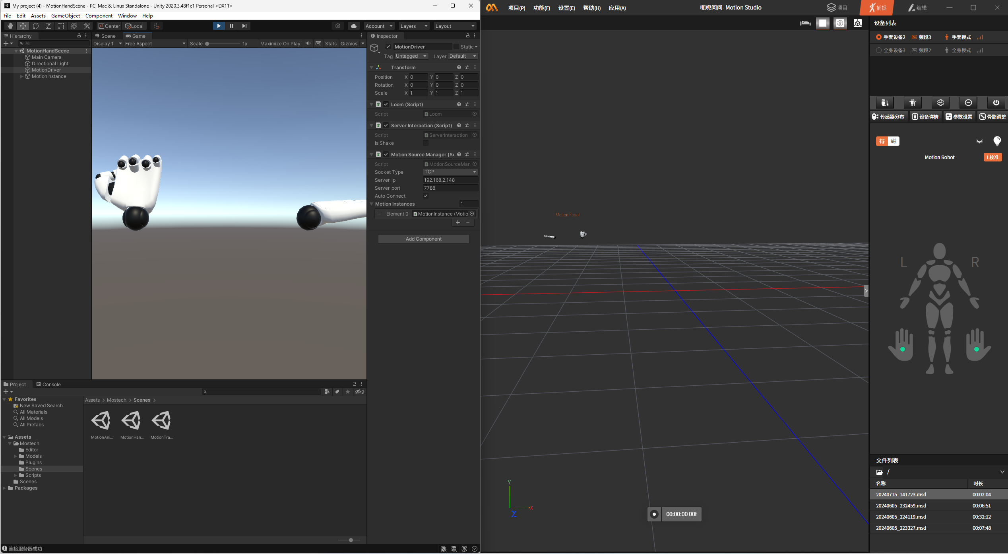Click the Add Component button
This screenshot has height=554, width=1008.
point(423,239)
